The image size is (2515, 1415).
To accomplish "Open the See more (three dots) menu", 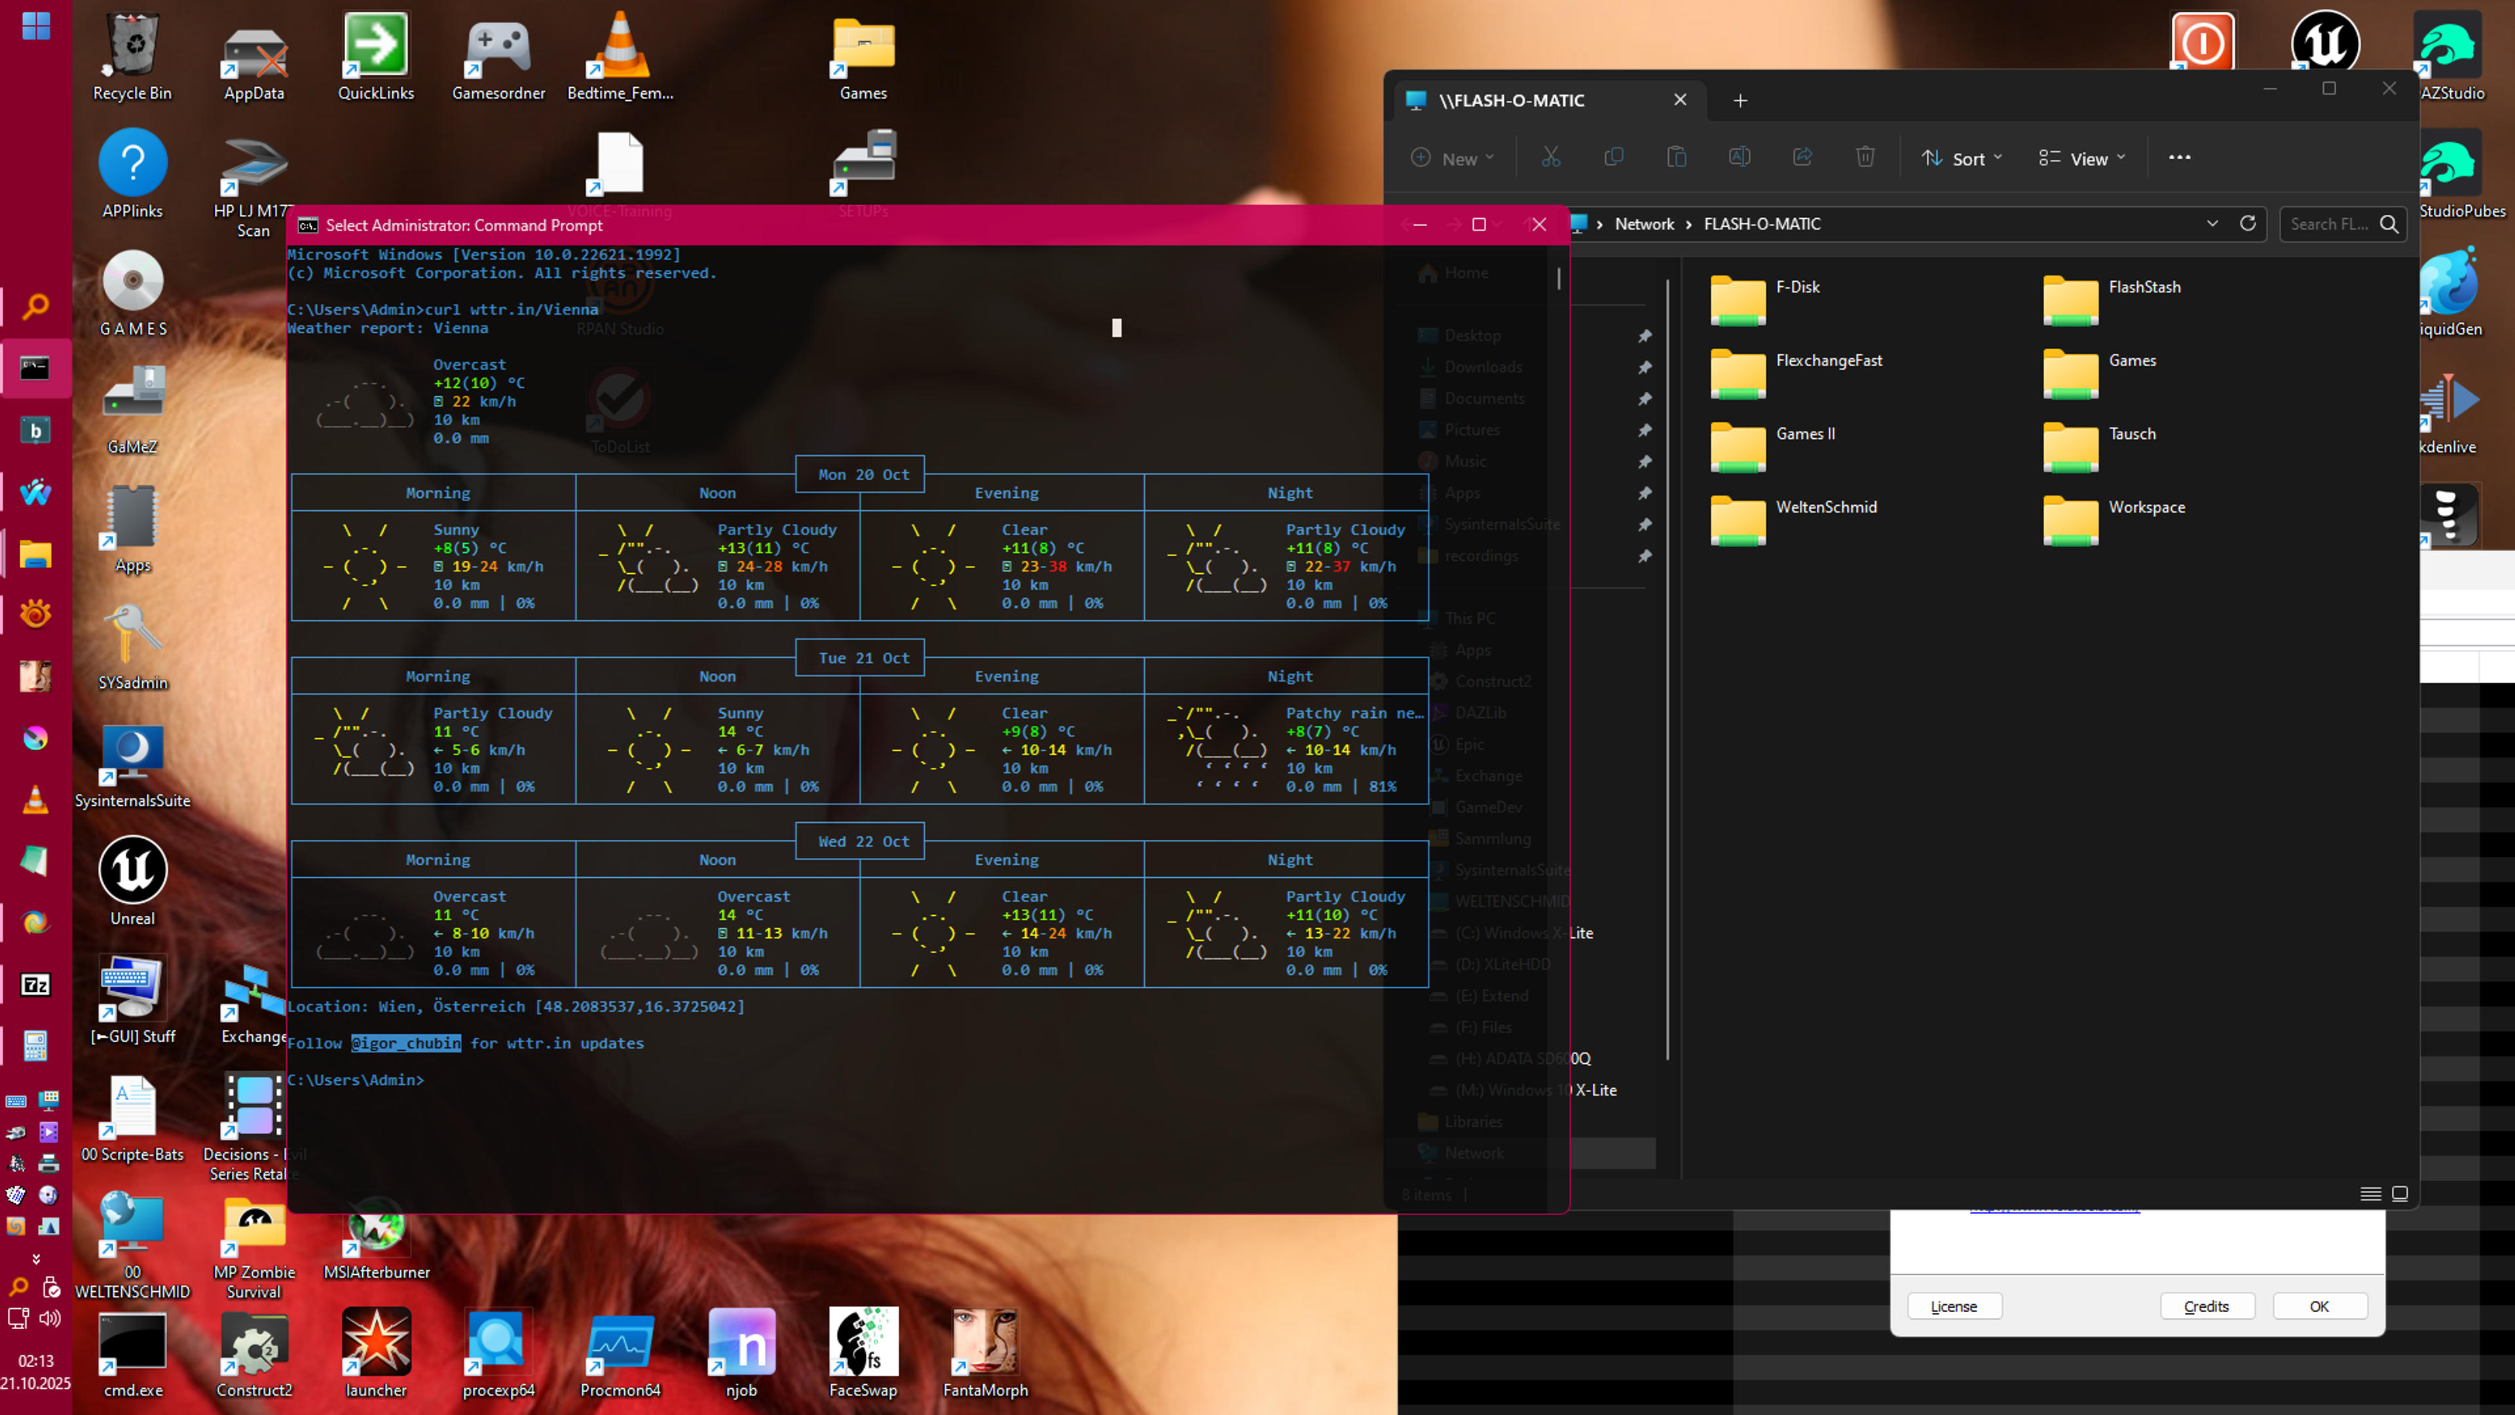I will point(2179,157).
